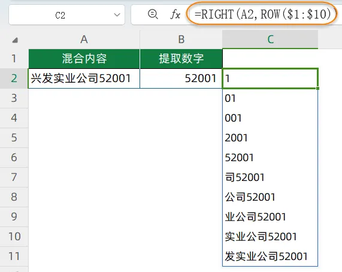
Task: Select row 7 header
Action: [x=14, y=177]
